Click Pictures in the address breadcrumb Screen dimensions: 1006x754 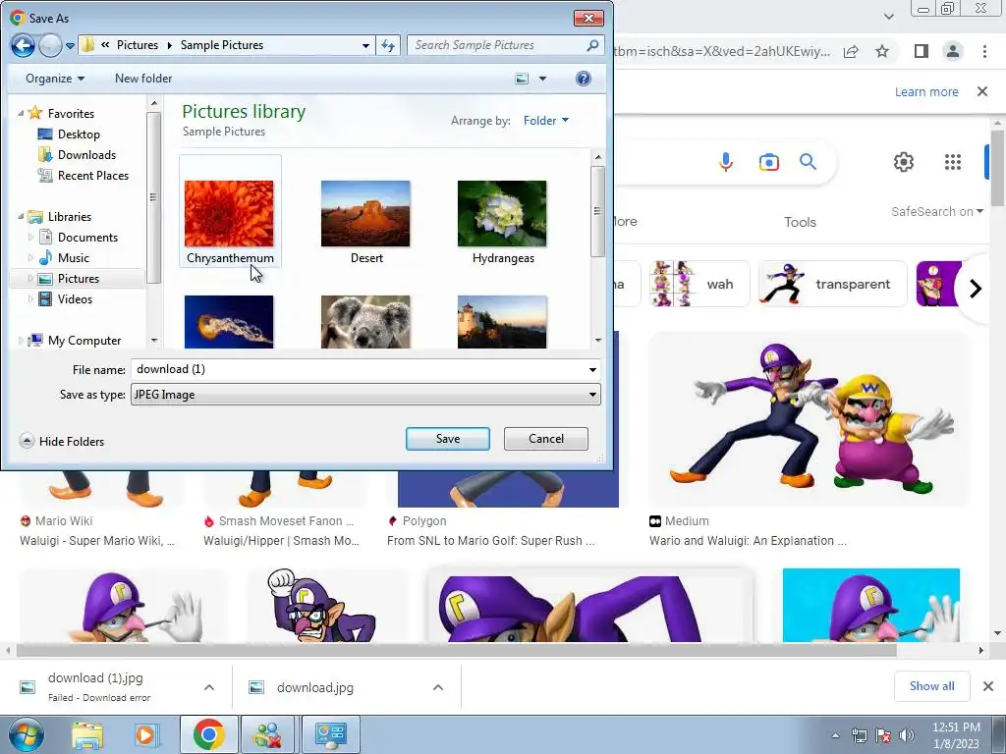click(138, 45)
